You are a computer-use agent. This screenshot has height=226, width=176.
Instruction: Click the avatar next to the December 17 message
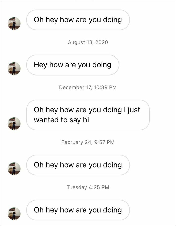coord(14,123)
